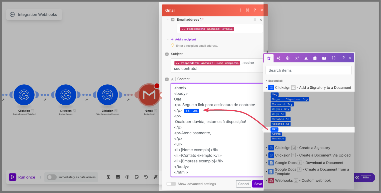The height and width of the screenshot is (193, 381).
Task: Select the Updated At variable
Action: click(x=281, y=124)
